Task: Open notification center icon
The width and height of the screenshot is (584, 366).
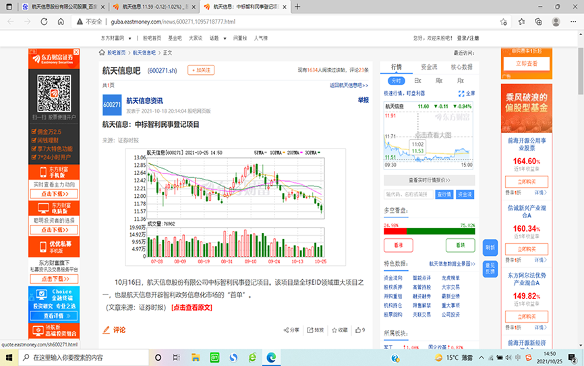Action: [x=573, y=358]
